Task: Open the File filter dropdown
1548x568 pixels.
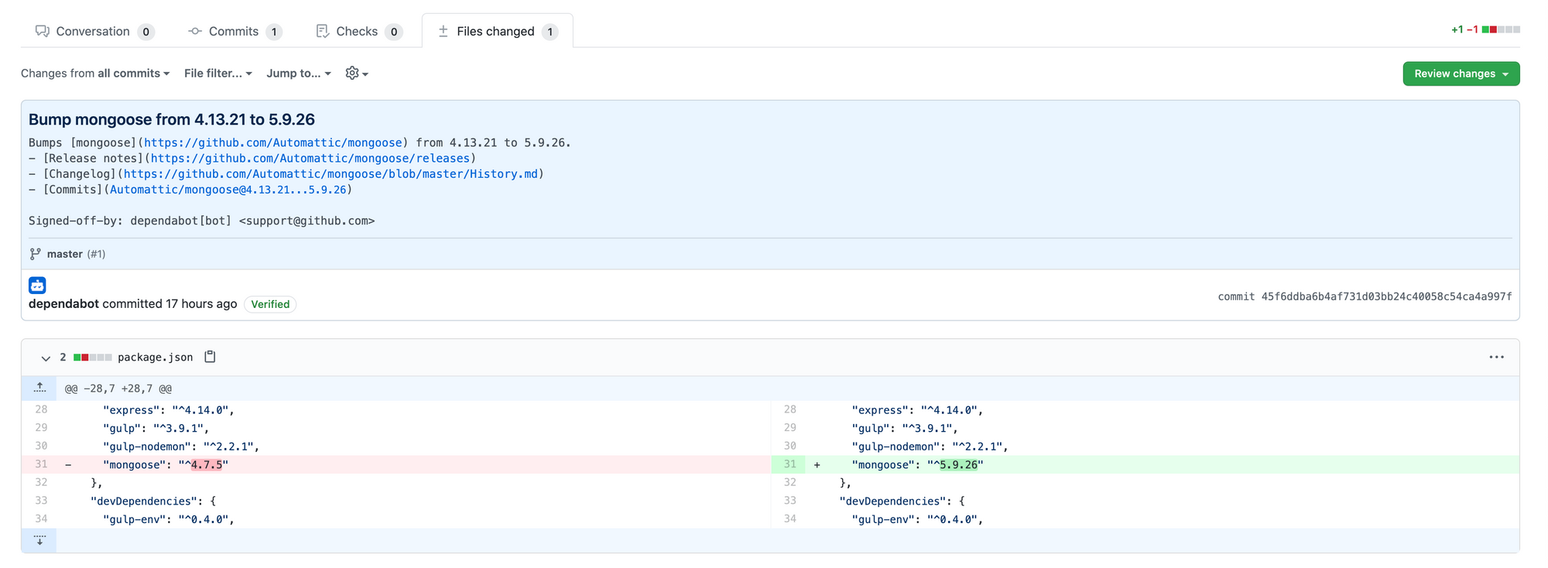Action: 217,74
